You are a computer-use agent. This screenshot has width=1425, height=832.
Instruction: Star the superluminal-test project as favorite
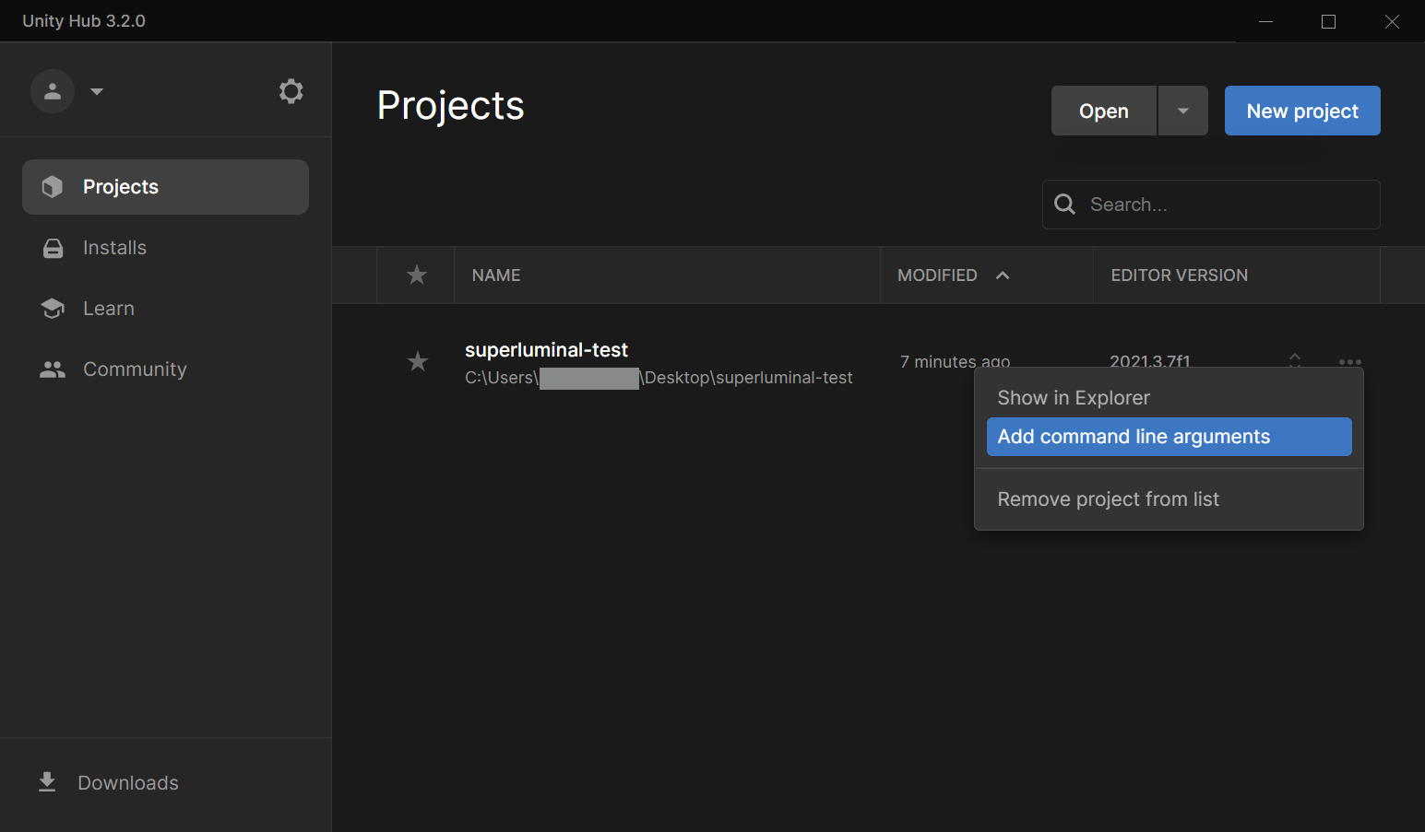(x=418, y=361)
